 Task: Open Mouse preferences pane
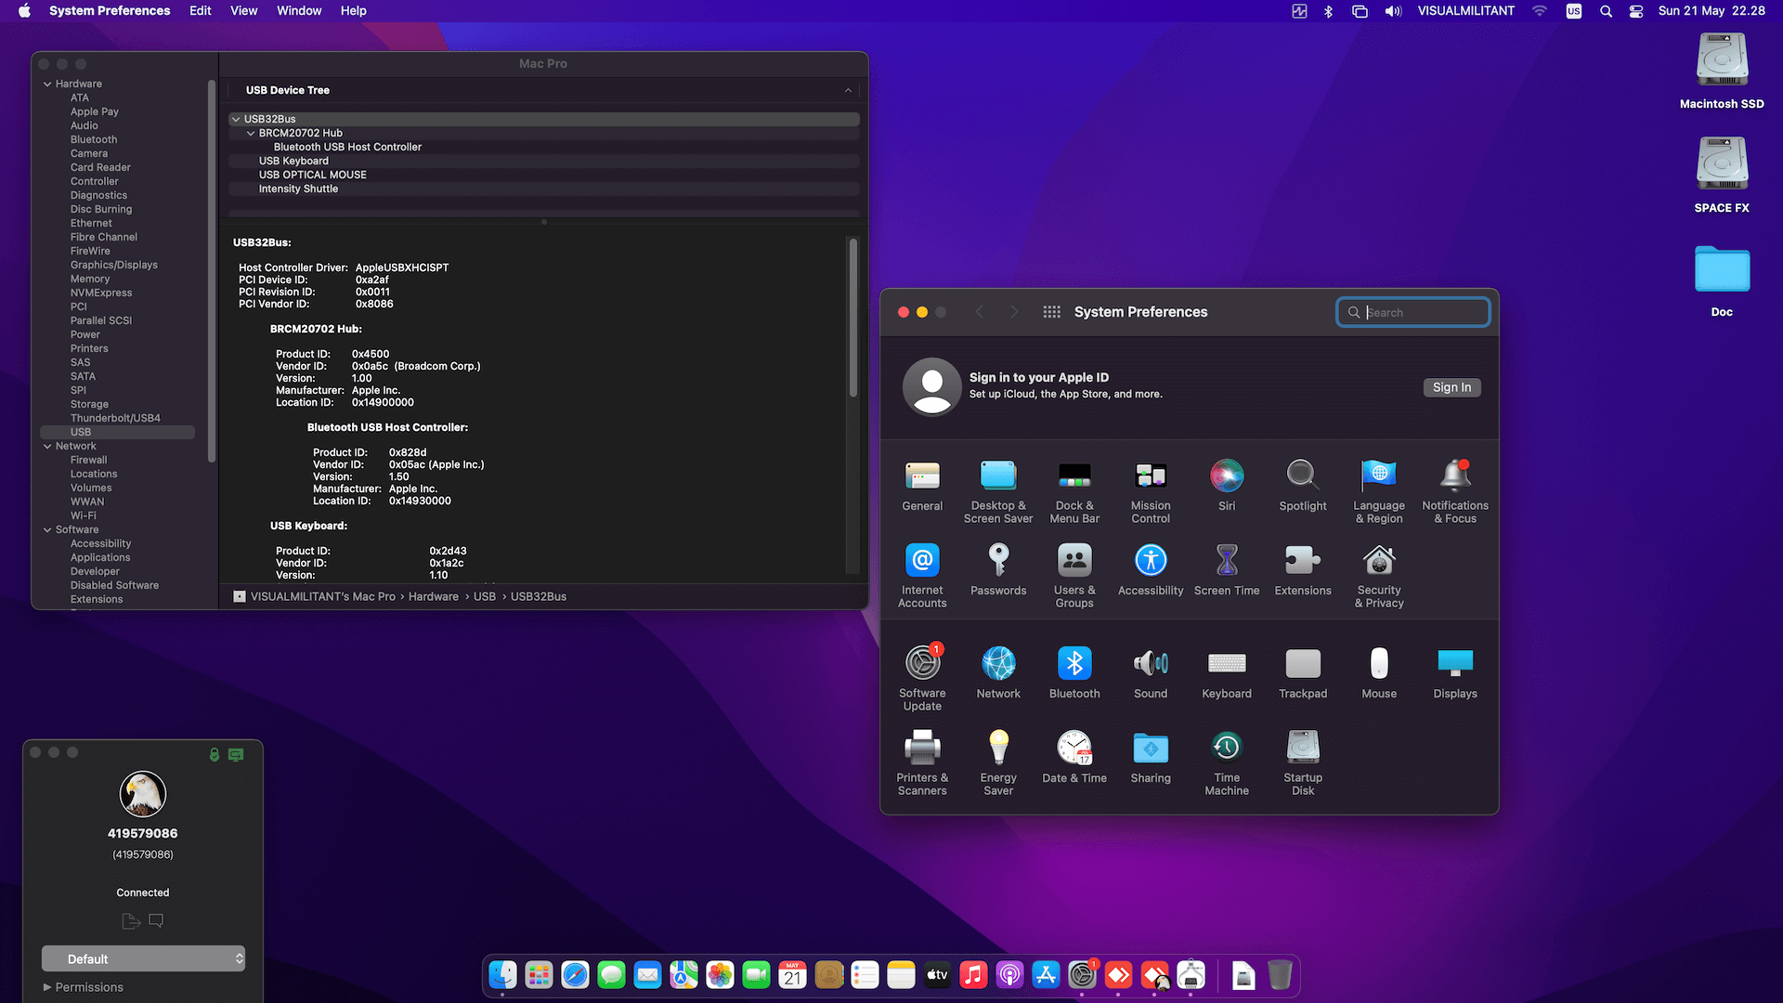(x=1379, y=673)
